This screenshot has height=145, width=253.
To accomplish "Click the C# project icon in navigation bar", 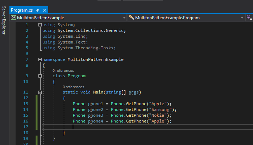I will pos(13,17).
